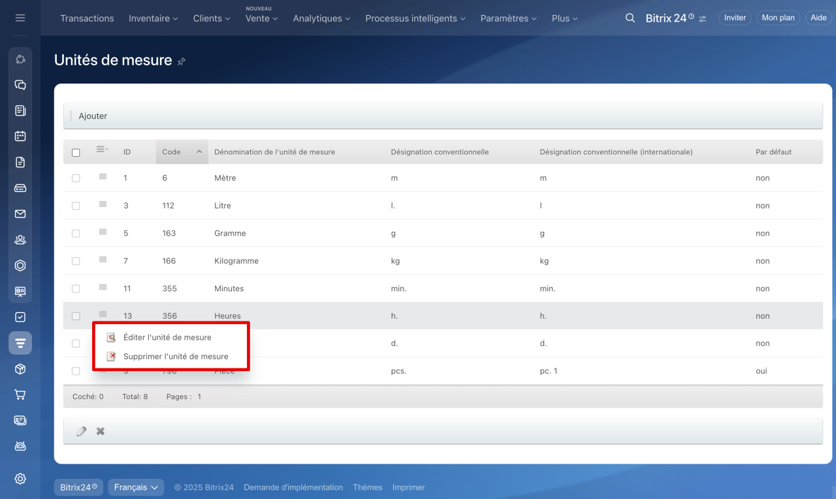
Task: Open the workgroups people sidebar icon
Action: point(20,240)
